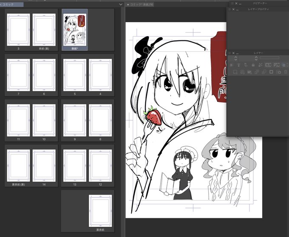Viewport: 289px width, 237px height.
Task: Select the コミック* 表紙/16 canvas tab
Action: click(x=140, y=4)
